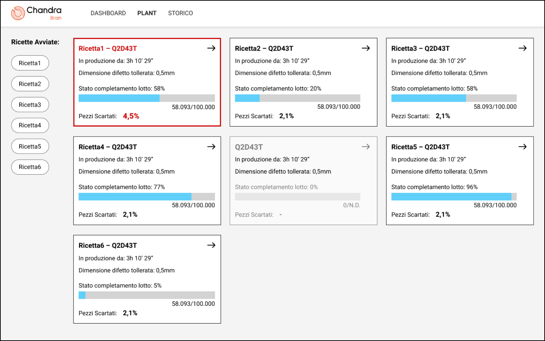Open details arrow on the Ricetta1 card
Image resolution: width=545 pixels, height=341 pixels.
tap(212, 48)
